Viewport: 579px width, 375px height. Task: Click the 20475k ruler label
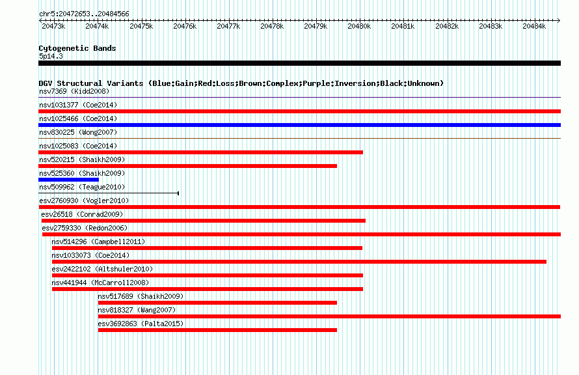(141, 26)
